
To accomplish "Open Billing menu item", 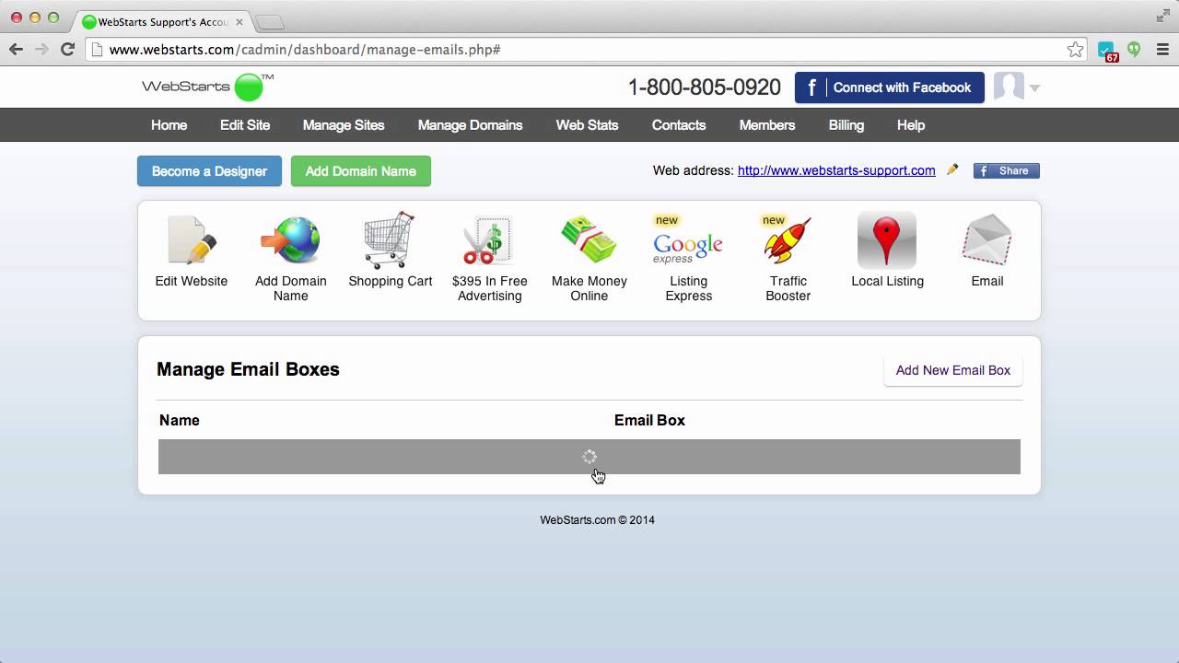I will click(x=846, y=125).
